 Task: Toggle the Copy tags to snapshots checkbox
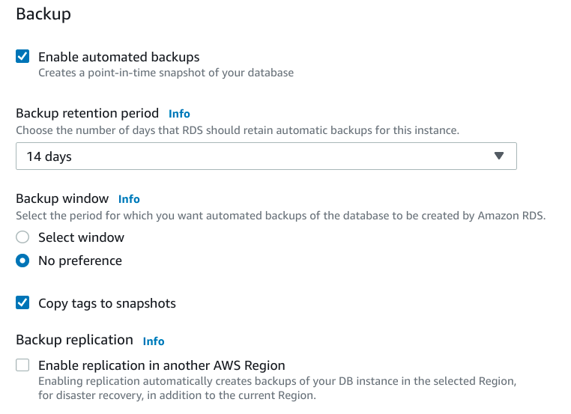[x=23, y=303]
